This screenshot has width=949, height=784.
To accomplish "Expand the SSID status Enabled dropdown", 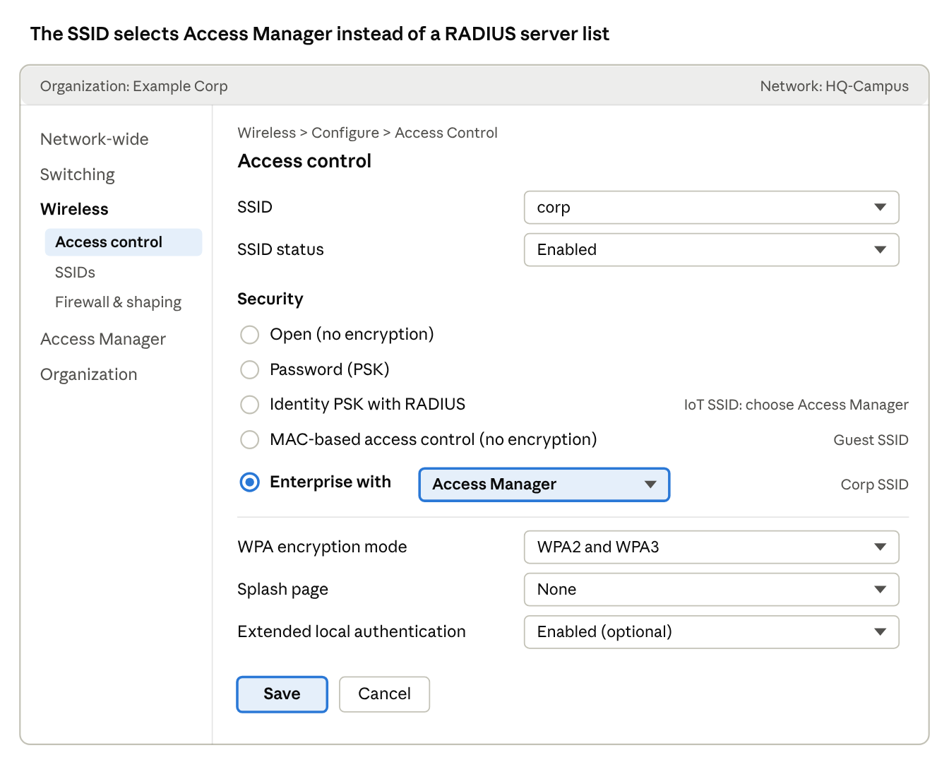I will tap(711, 250).
